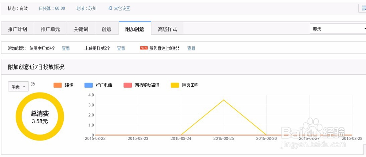
Task: Click 查看 next to 使用中样式4个
Action: coord(66,48)
